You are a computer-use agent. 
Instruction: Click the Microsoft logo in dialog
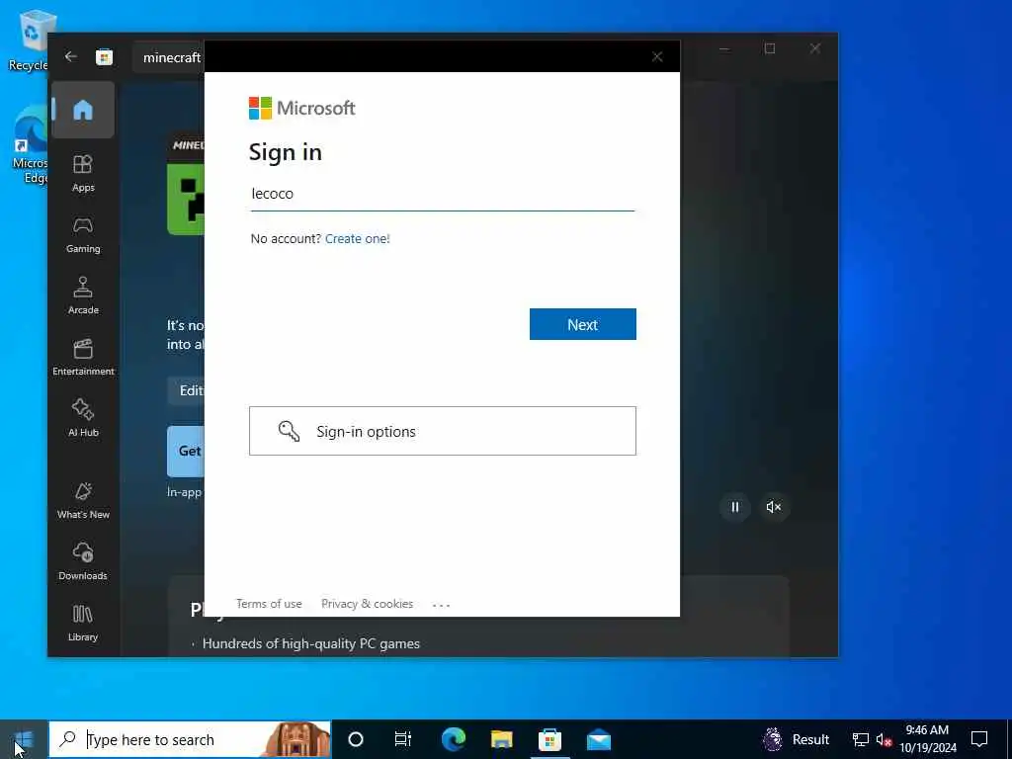301,108
